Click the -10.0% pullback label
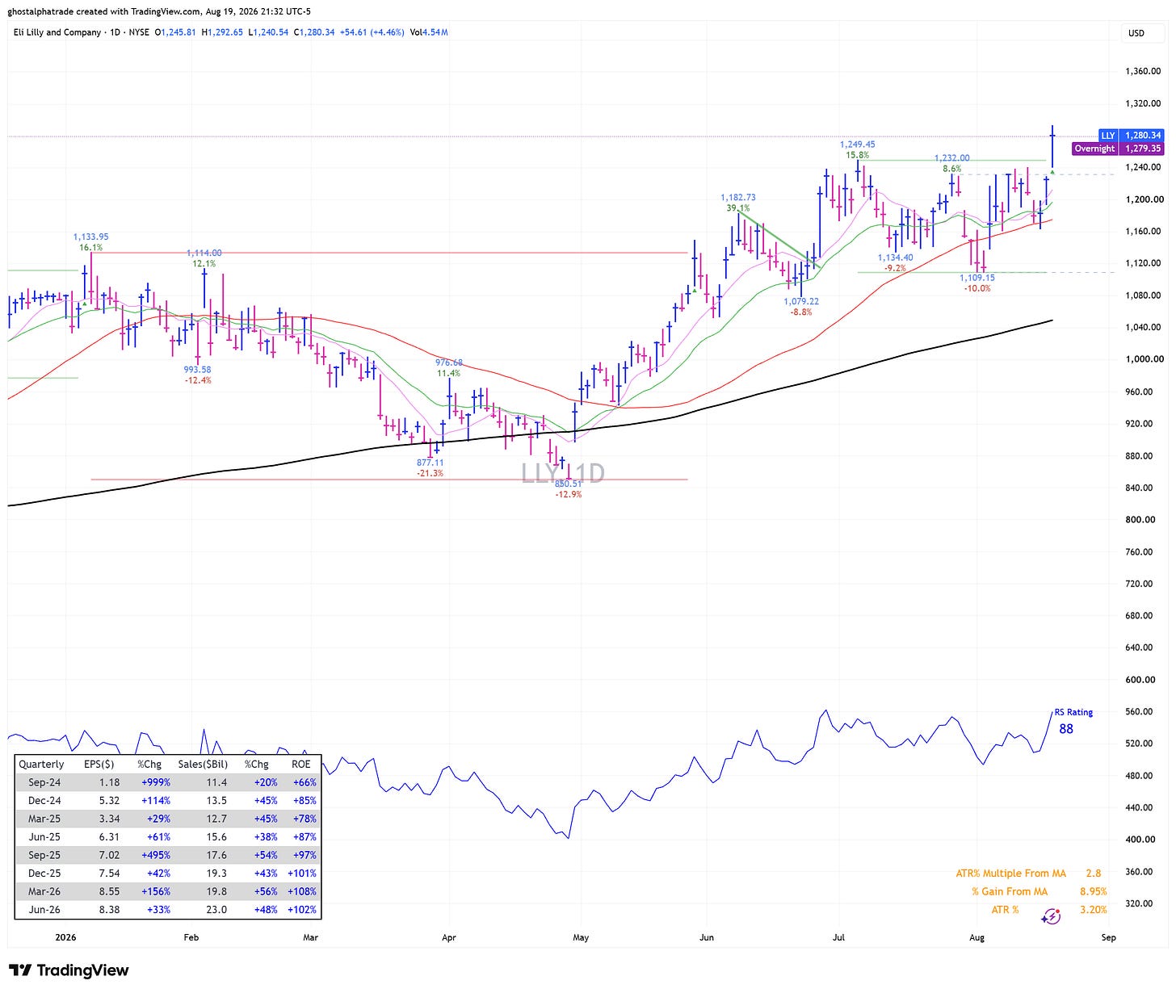The height and width of the screenshot is (993, 1176). pos(977,288)
